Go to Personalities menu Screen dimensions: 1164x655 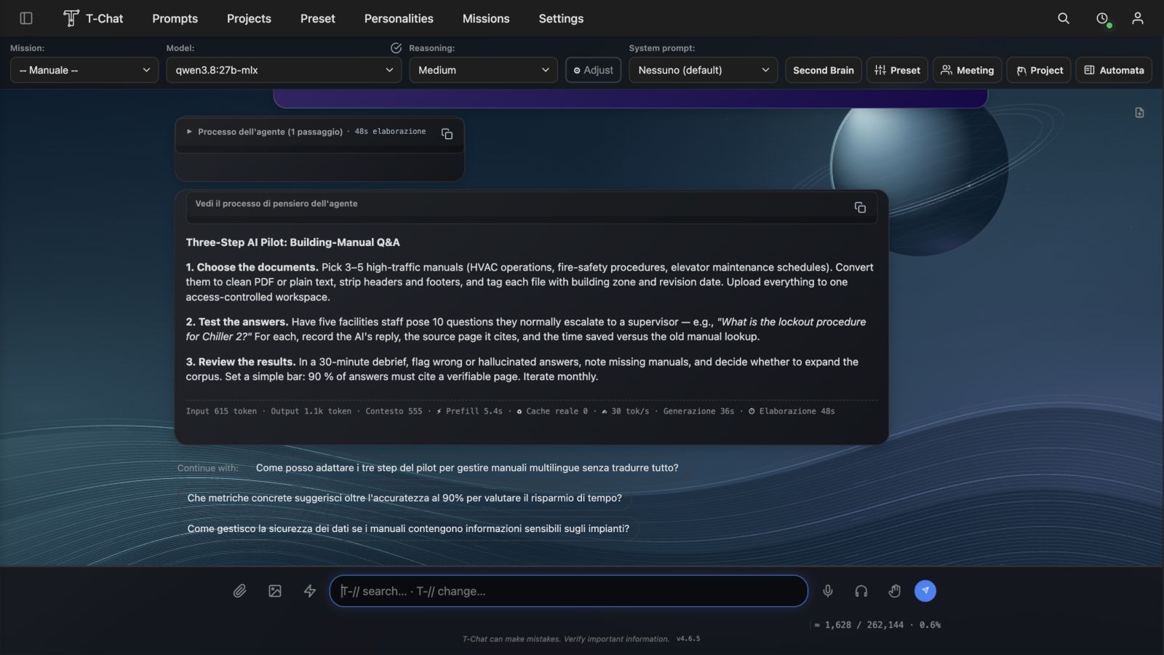(399, 18)
